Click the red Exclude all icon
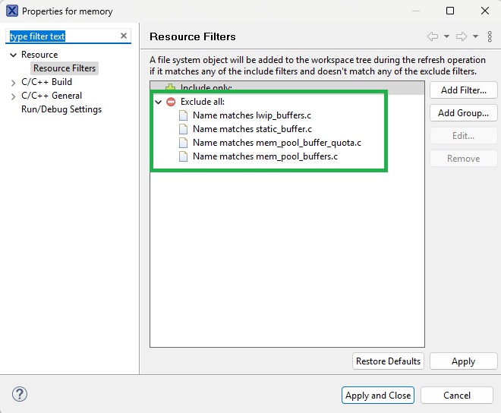Screen dimensions: 501x413 point(171,102)
